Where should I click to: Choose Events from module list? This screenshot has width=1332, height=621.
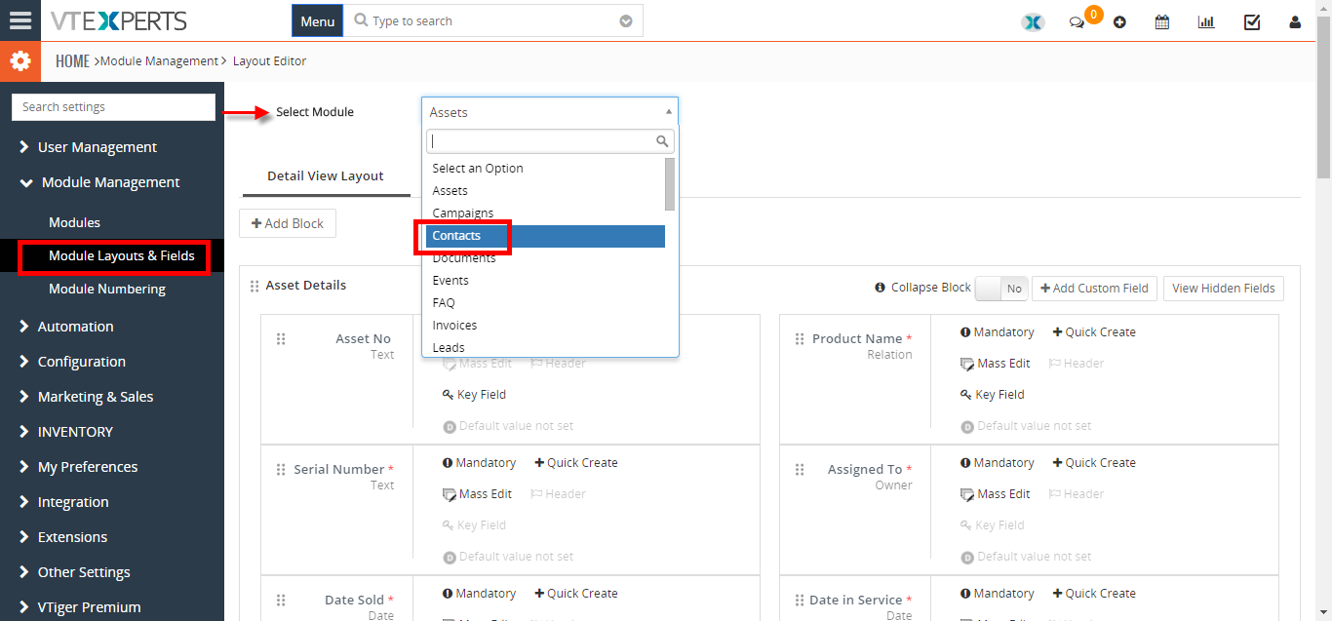[x=546, y=281]
